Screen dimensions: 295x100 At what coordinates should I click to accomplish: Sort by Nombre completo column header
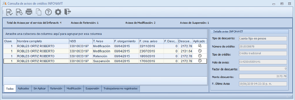(43, 41)
